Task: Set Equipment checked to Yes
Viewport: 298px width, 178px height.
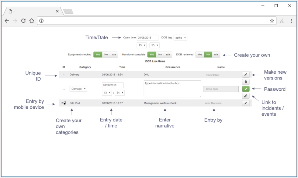Action: pos(98,54)
